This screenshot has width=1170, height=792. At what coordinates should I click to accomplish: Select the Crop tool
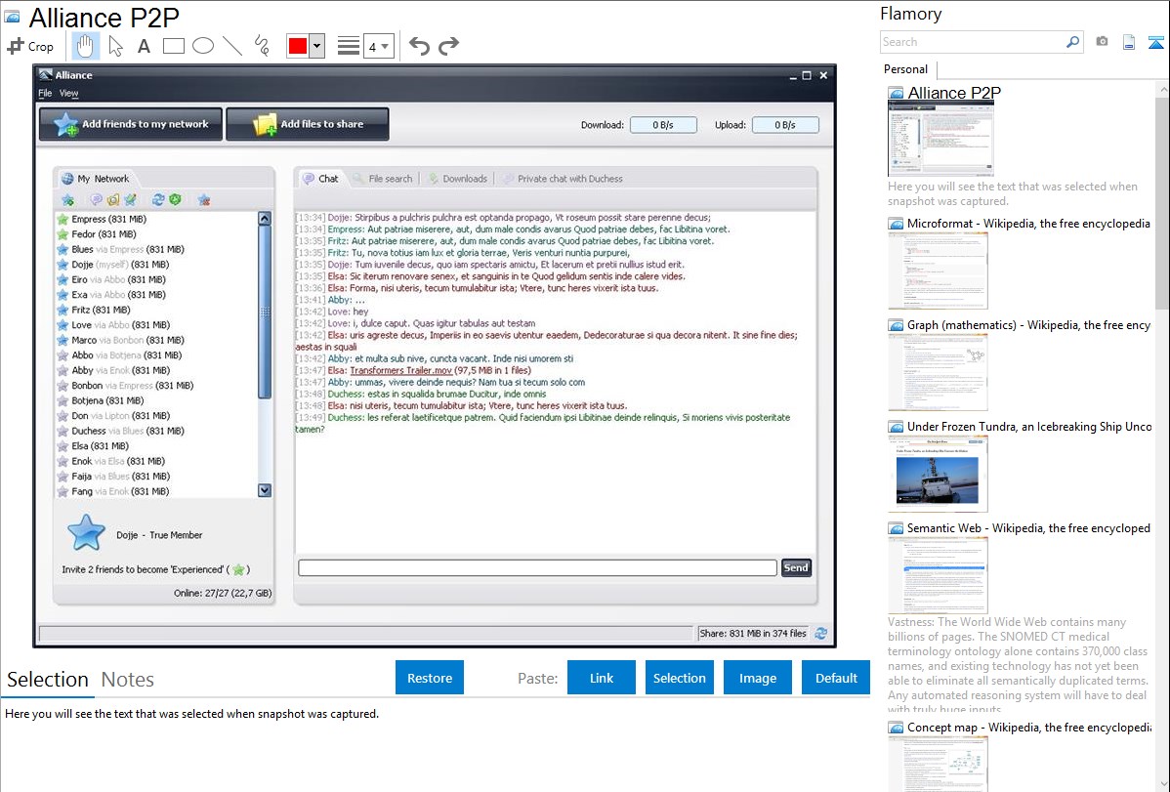click(x=30, y=46)
